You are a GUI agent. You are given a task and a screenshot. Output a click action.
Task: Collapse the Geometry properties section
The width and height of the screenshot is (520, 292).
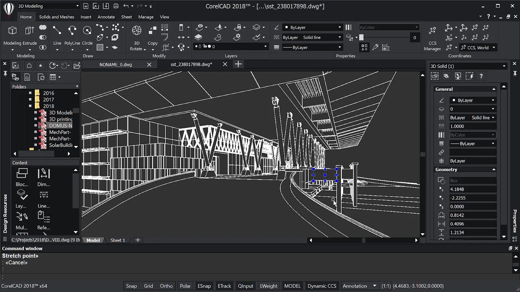pos(494,169)
